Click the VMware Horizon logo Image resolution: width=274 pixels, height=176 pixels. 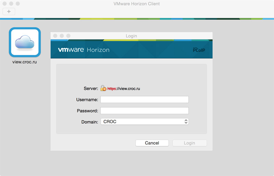84,50
